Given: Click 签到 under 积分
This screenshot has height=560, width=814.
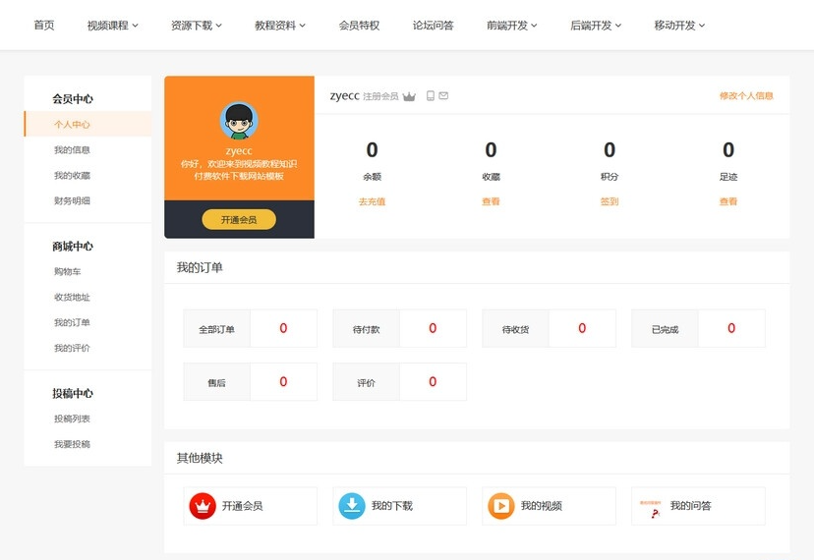Looking at the screenshot, I should click(x=610, y=201).
